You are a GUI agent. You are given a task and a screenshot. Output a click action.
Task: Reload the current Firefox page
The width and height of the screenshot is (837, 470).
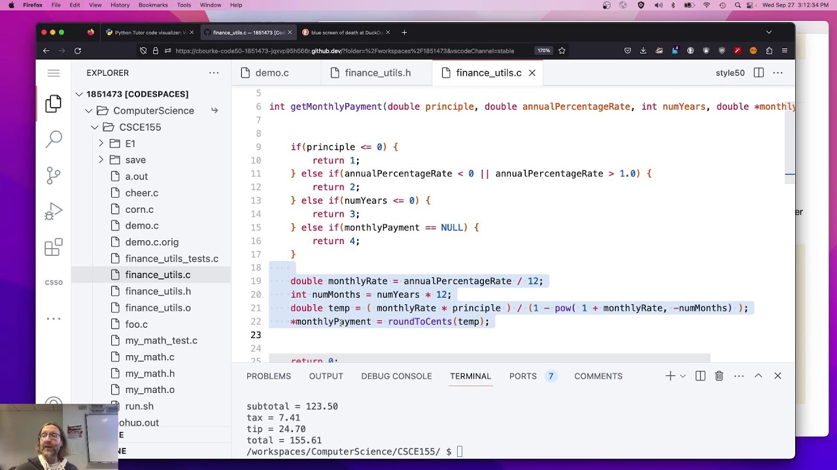click(77, 50)
